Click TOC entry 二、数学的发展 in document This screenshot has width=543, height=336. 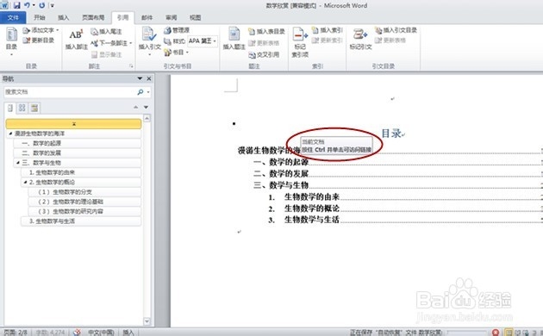pos(281,173)
